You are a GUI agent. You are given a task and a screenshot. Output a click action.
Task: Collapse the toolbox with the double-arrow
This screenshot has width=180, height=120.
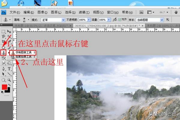coord(1,25)
